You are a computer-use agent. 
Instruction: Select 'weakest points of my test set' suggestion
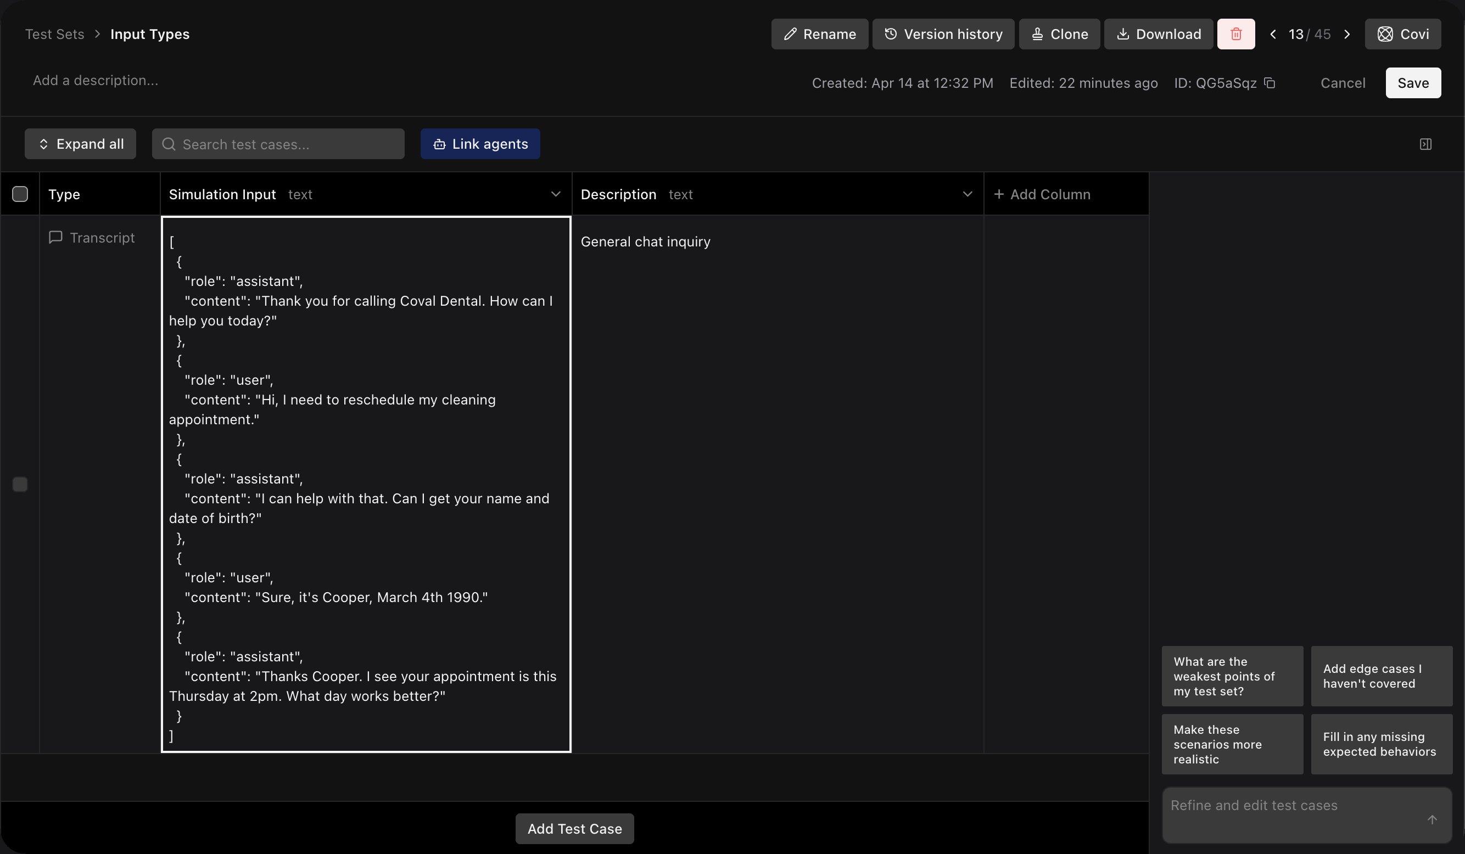click(x=1232, y=676)
